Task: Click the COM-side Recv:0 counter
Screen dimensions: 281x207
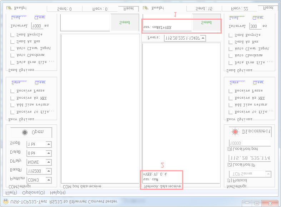Action: click(x=100, y=9)
